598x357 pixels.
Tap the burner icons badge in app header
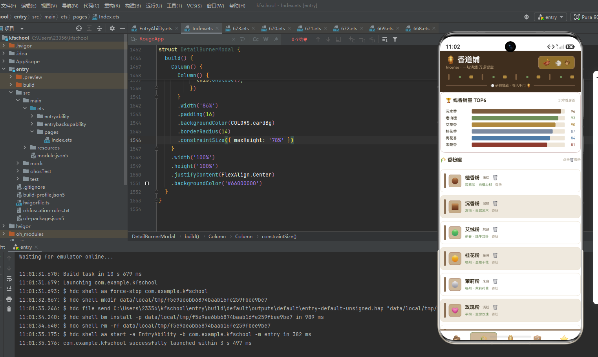[556, 62]
